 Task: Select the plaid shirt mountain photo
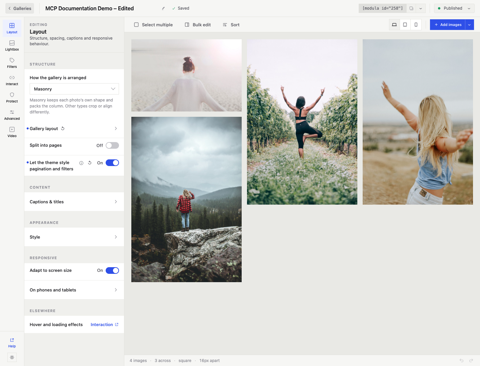coord(186,199)
